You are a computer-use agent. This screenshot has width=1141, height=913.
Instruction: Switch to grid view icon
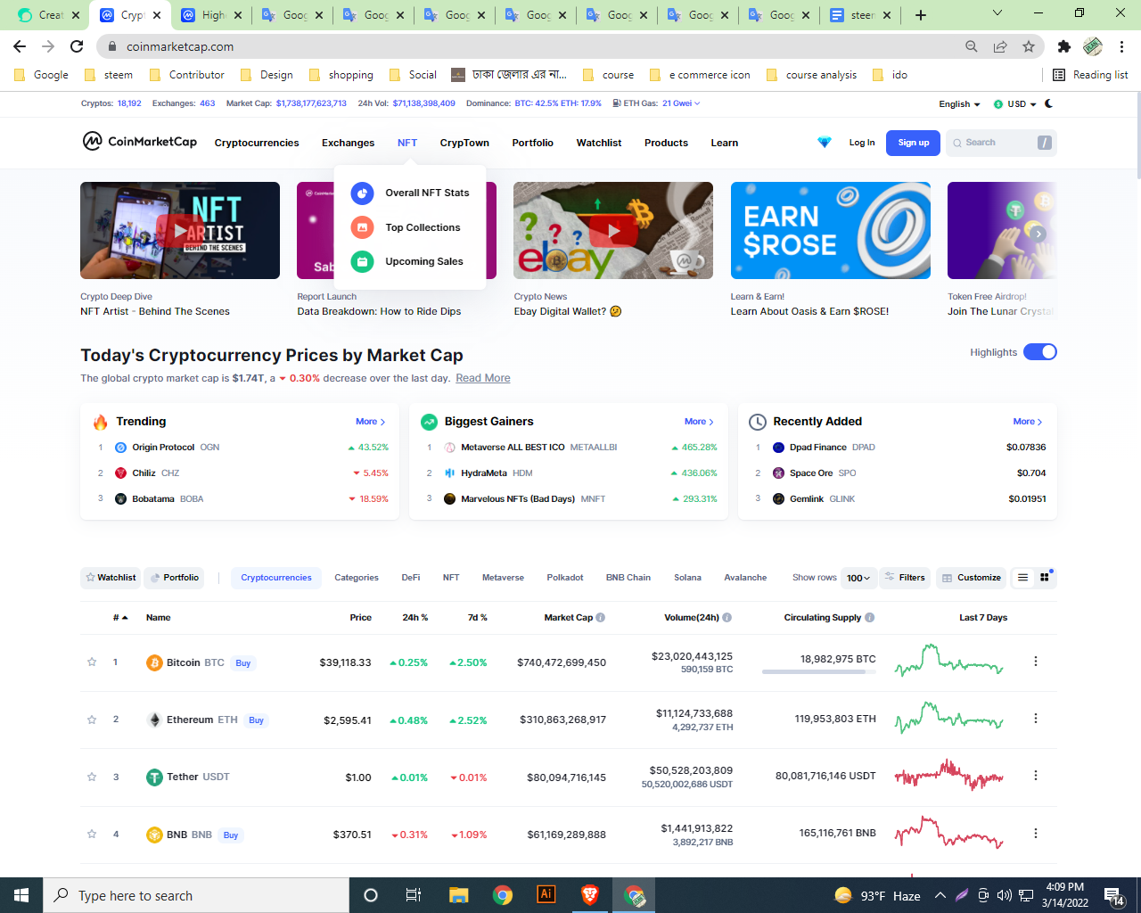[1045, 578]
